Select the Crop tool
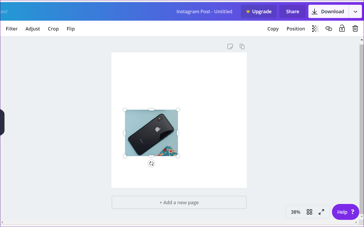The width and height of the screenshot is (364, 227). 53,29
